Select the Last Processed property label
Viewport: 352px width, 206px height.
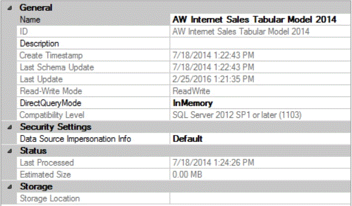point(47,163)
